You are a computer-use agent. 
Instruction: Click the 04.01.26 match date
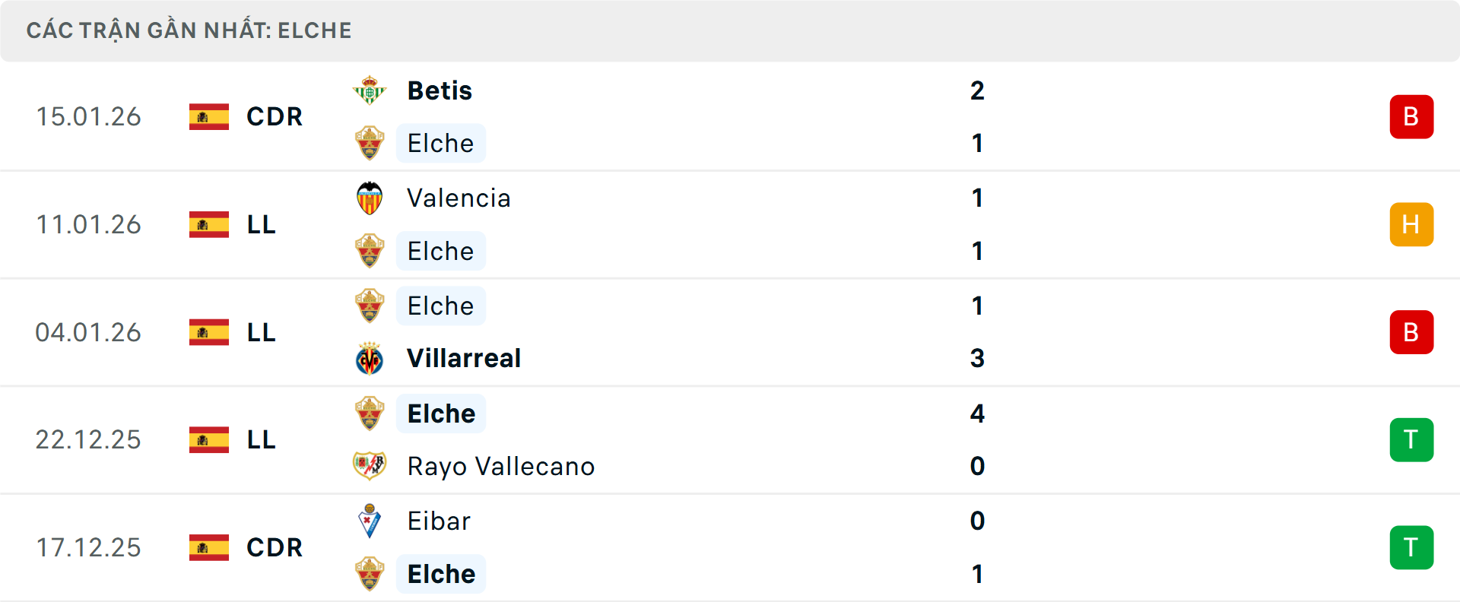88,333
